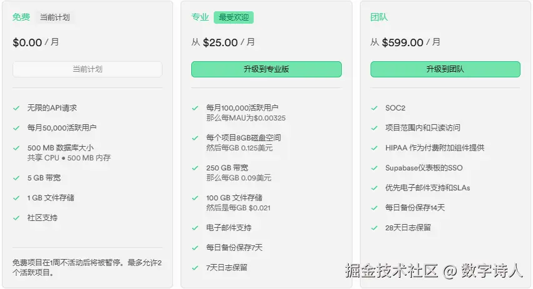
Task: Click checkmark beside 每月50,000活跃用户
Action: tap(16, 128)
